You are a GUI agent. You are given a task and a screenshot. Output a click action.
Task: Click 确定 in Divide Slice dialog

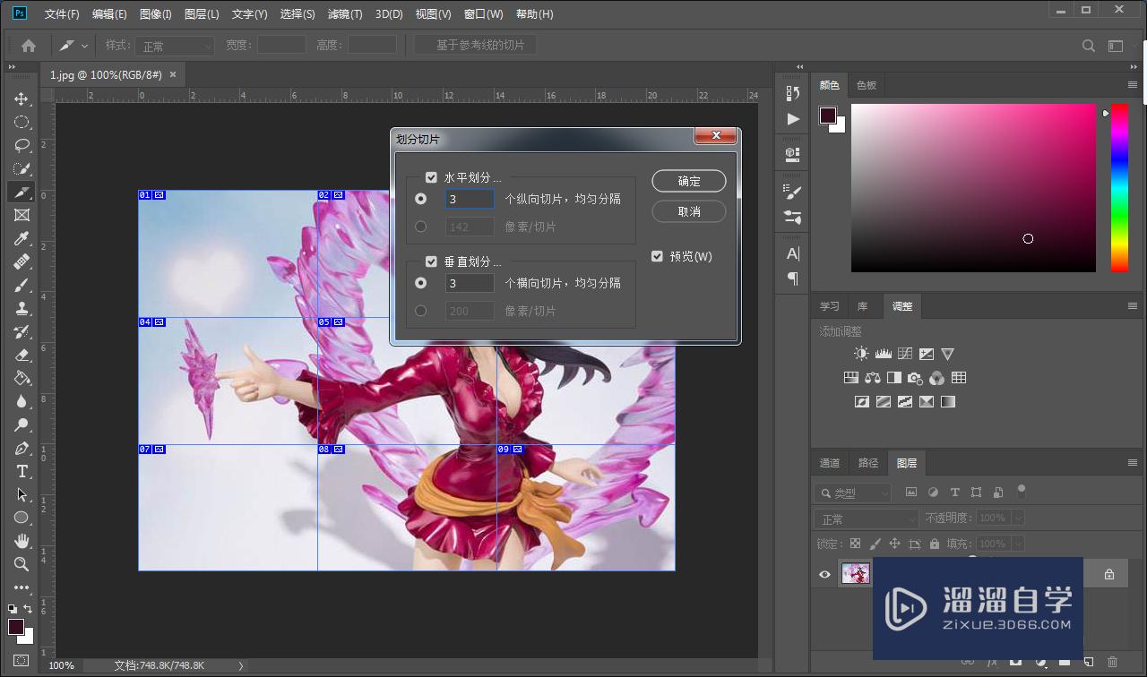tap(689, 181)
